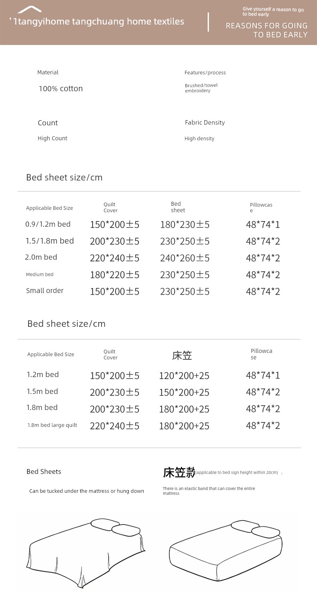Open the tangyihome home textiles brand name
Image resolution: width=317 pixels, height=613 pixels.
(x=99, y=22)
